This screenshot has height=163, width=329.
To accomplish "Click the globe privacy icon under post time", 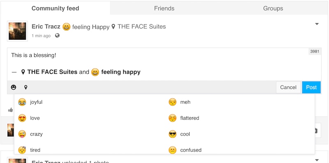I will [57, 36].
